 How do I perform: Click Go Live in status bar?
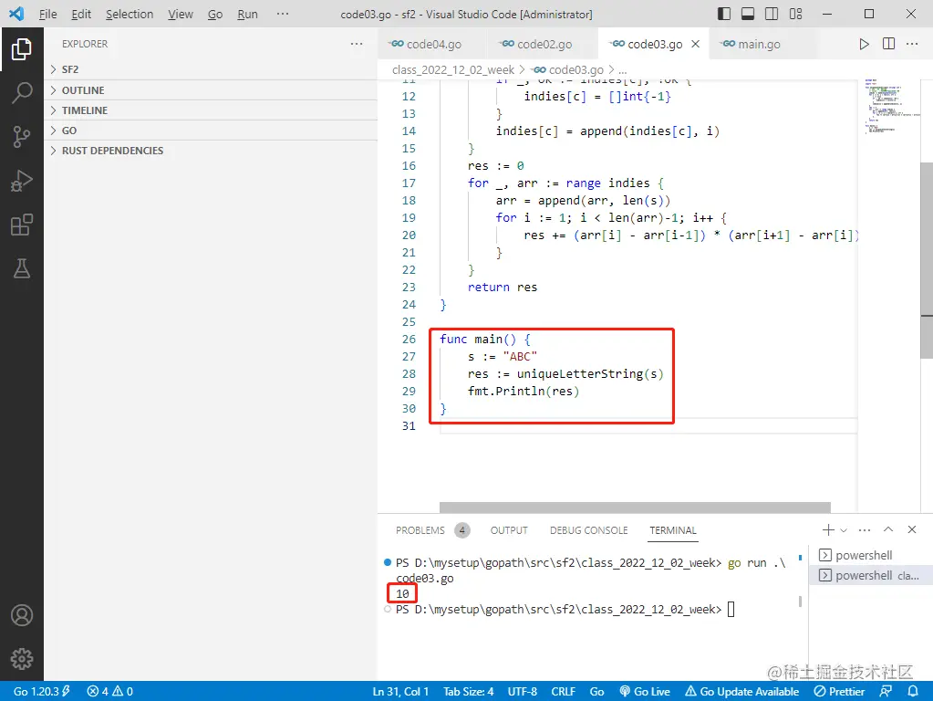point(645,691)
